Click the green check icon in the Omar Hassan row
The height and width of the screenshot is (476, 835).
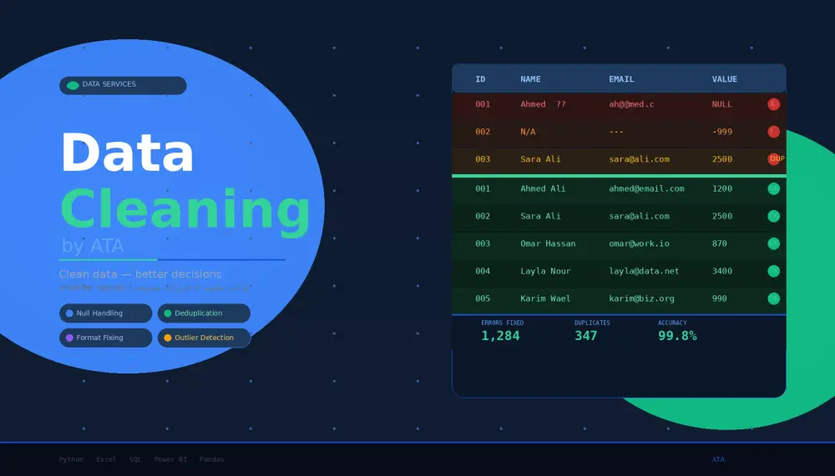pos(774,243)
